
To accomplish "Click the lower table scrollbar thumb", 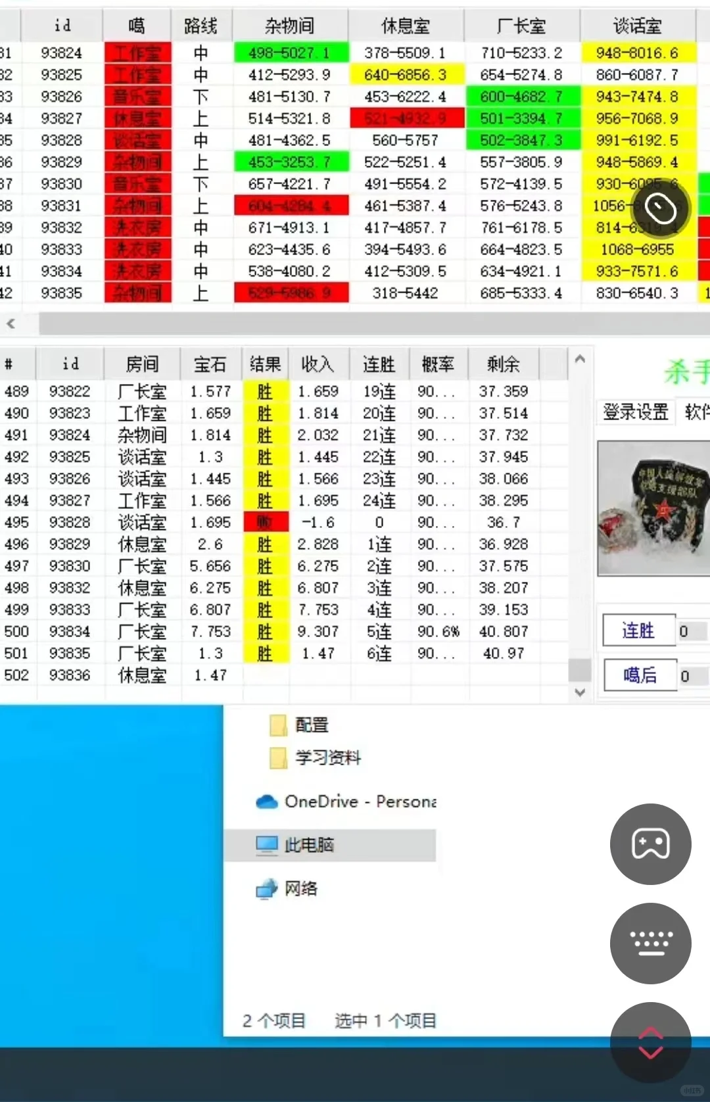I will pyautogui.click(x=580, y=670).
